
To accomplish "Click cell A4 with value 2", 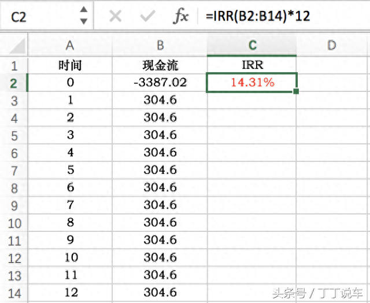I will pos(70,118).
